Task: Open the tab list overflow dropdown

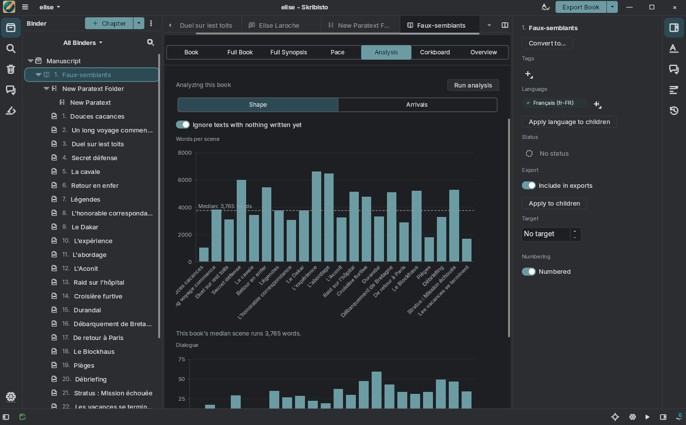Action: [x=489, y=25]
